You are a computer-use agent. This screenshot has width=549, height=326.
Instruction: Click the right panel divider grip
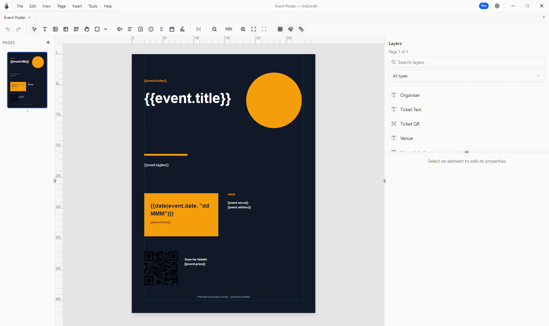384,181
